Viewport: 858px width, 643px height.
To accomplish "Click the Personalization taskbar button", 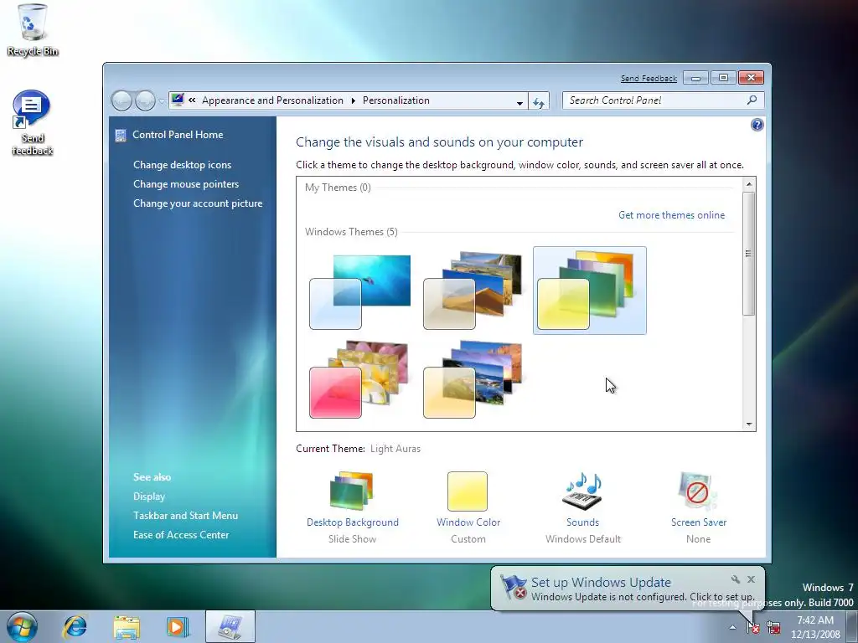I will 230,626.
